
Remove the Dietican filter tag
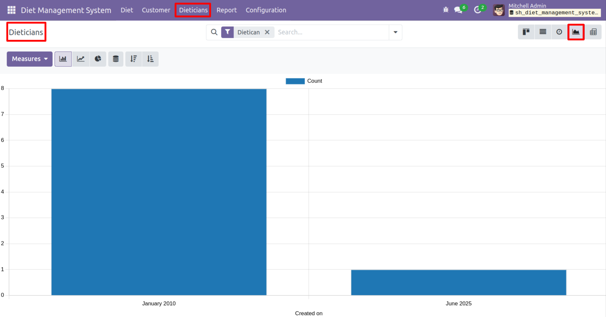[267, 32]
